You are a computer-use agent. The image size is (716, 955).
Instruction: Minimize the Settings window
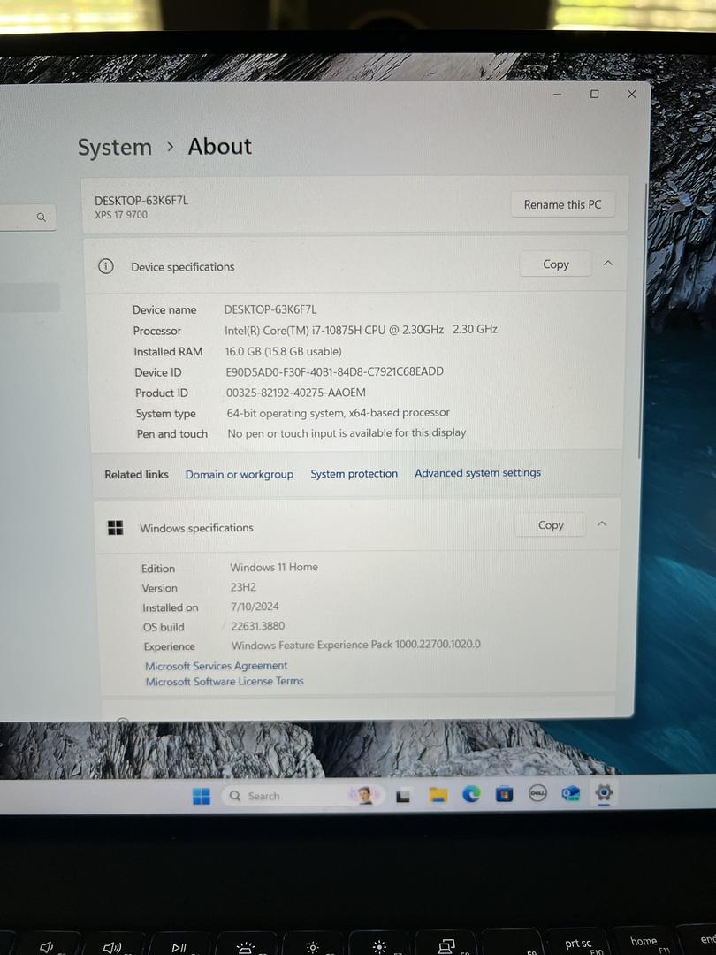coord(558,95)
